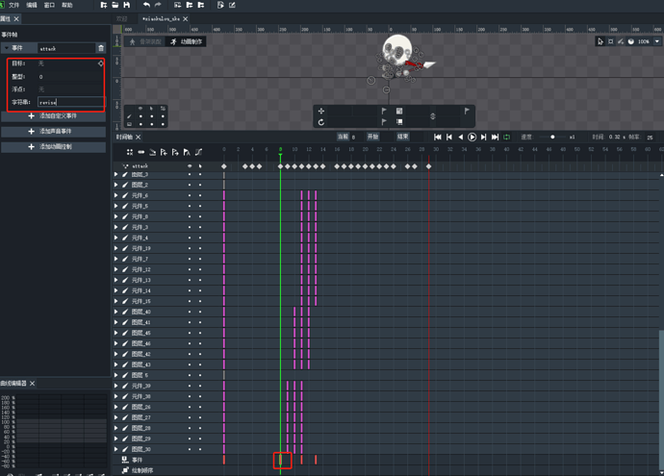Select the pointer tool in canvas toolbar
Image resolution: width=664 pixels, height=476 pixels.
pyautogui.click(x=600, y=41)
